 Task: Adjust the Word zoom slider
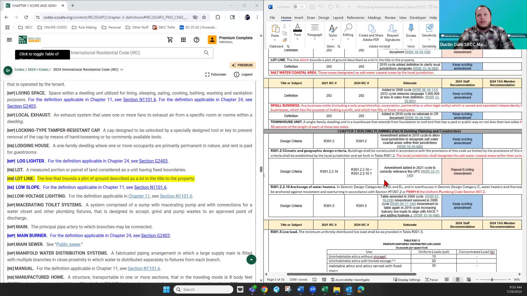492,280
